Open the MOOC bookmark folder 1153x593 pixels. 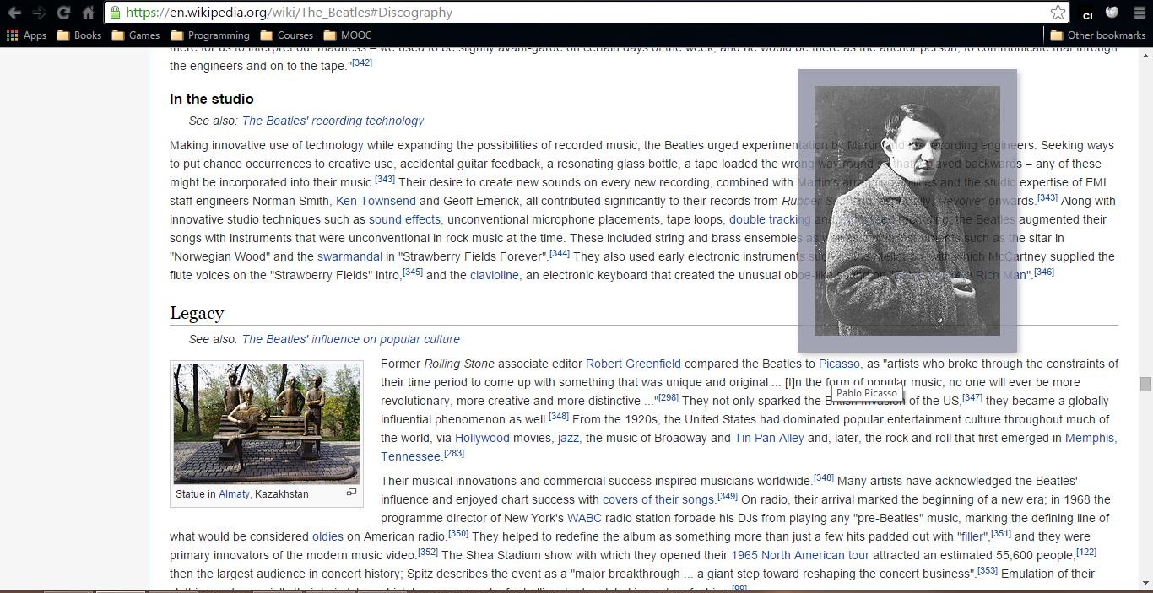click(x=347, y=35)
